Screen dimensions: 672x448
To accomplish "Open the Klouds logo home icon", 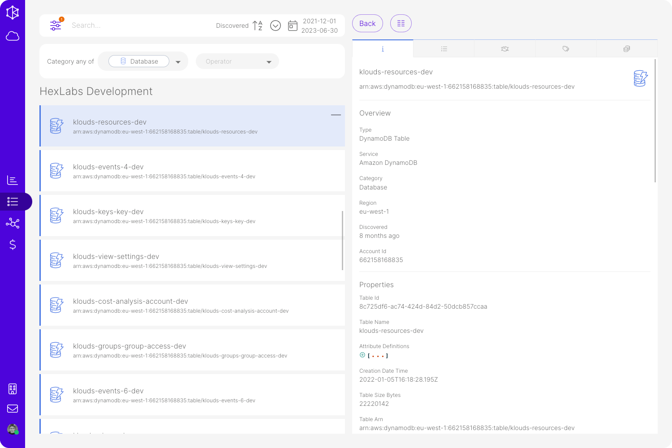I will click(x=13, y=12).
